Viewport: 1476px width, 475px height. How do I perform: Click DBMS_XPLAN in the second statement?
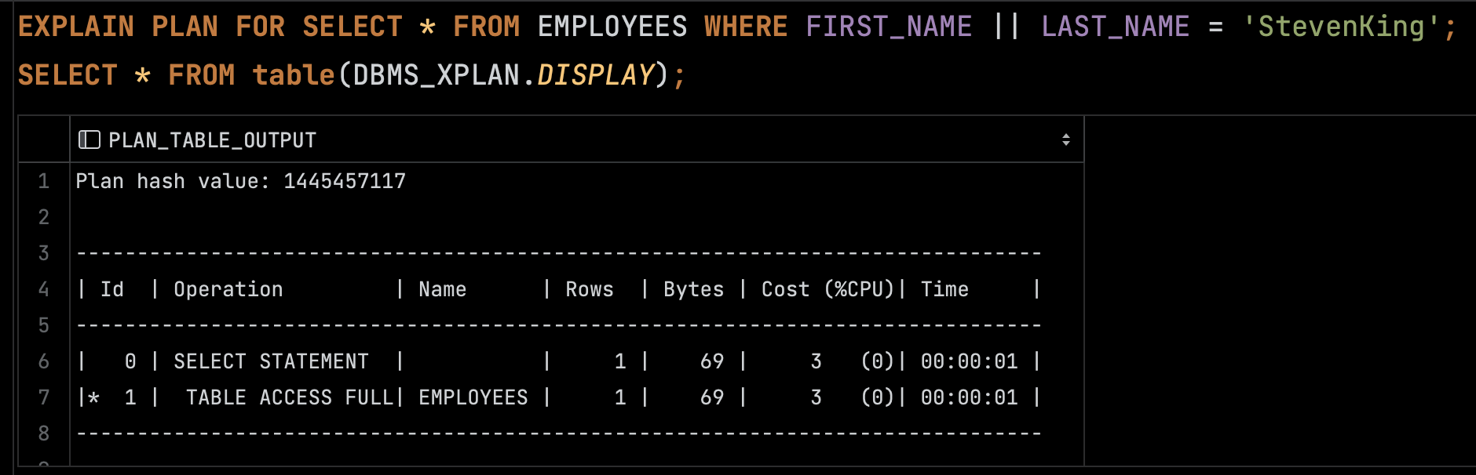[436, 75]
